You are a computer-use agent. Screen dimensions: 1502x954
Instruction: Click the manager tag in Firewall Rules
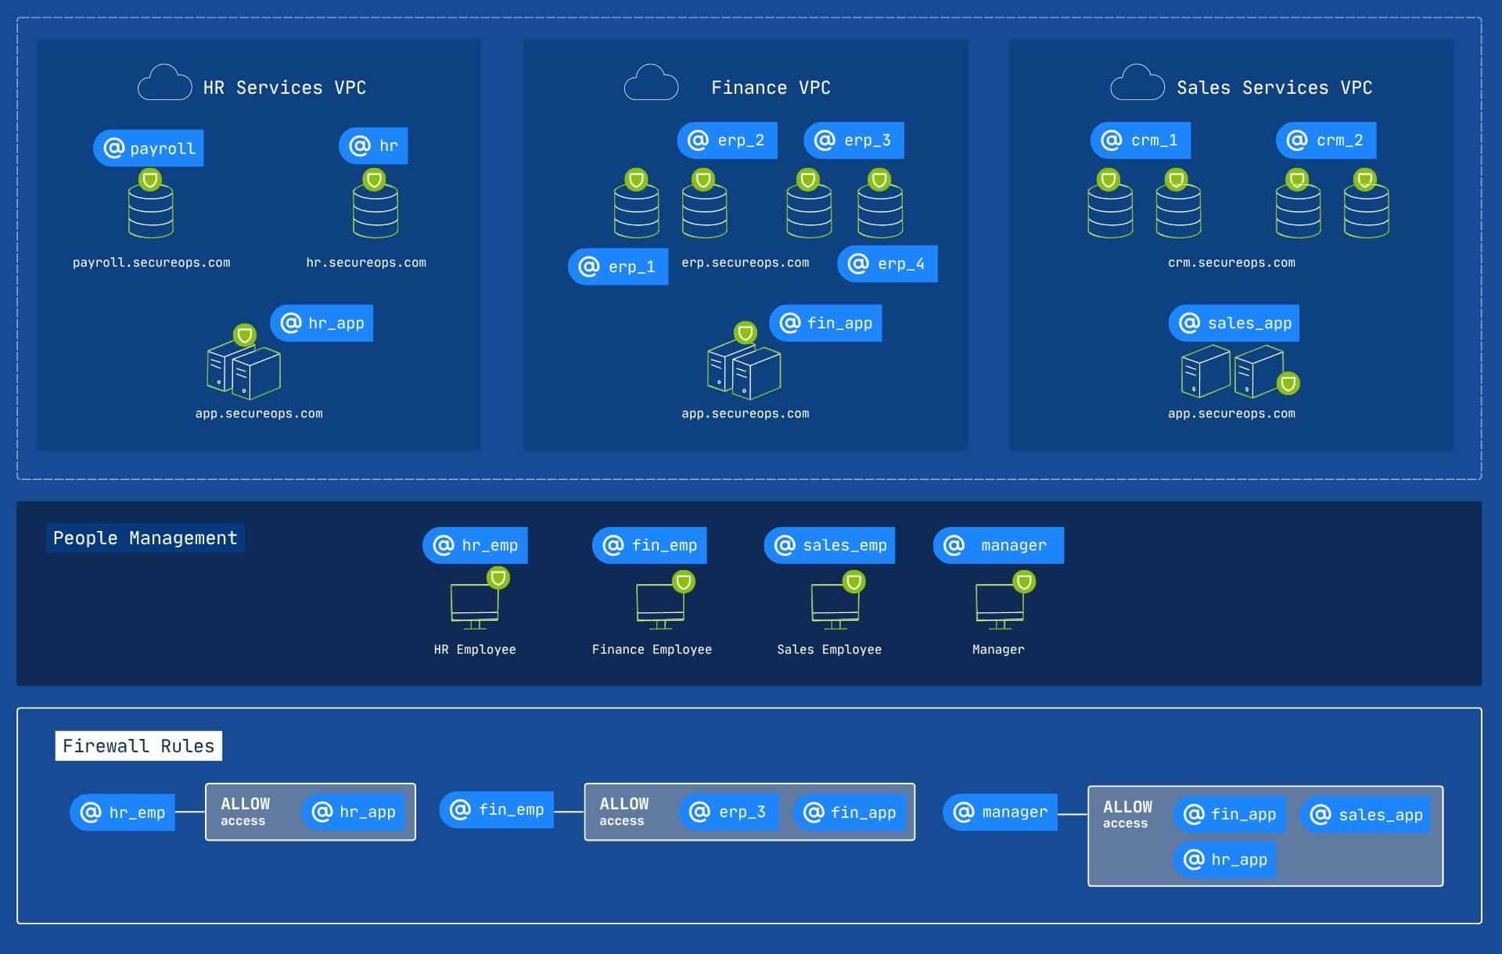pos(1000,812)
